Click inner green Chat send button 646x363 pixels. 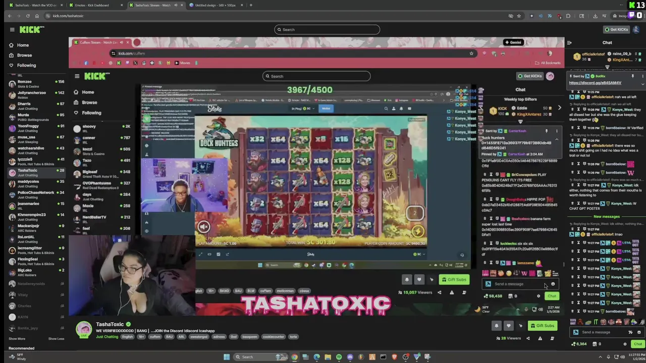tap(552, 296)
